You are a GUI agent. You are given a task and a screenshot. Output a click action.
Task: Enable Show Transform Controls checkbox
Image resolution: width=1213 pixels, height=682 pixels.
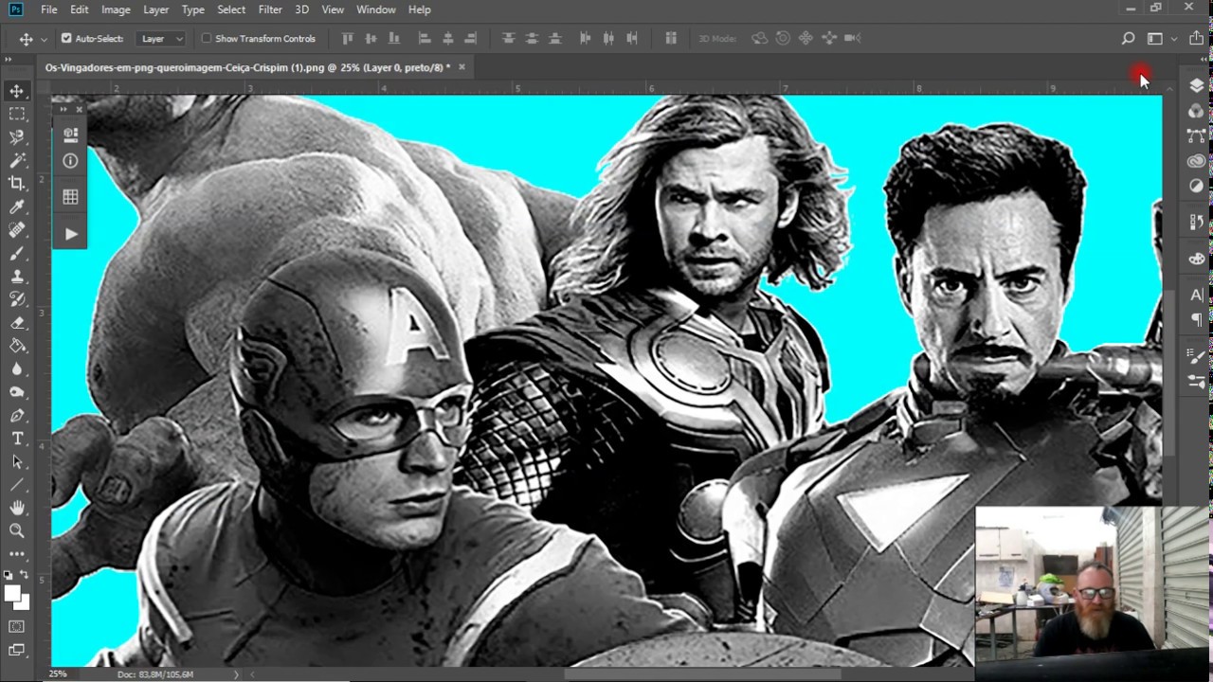point(207,39)
